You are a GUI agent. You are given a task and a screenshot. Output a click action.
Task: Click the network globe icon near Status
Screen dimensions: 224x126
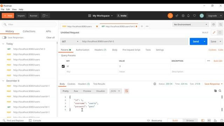click(155, 84)
